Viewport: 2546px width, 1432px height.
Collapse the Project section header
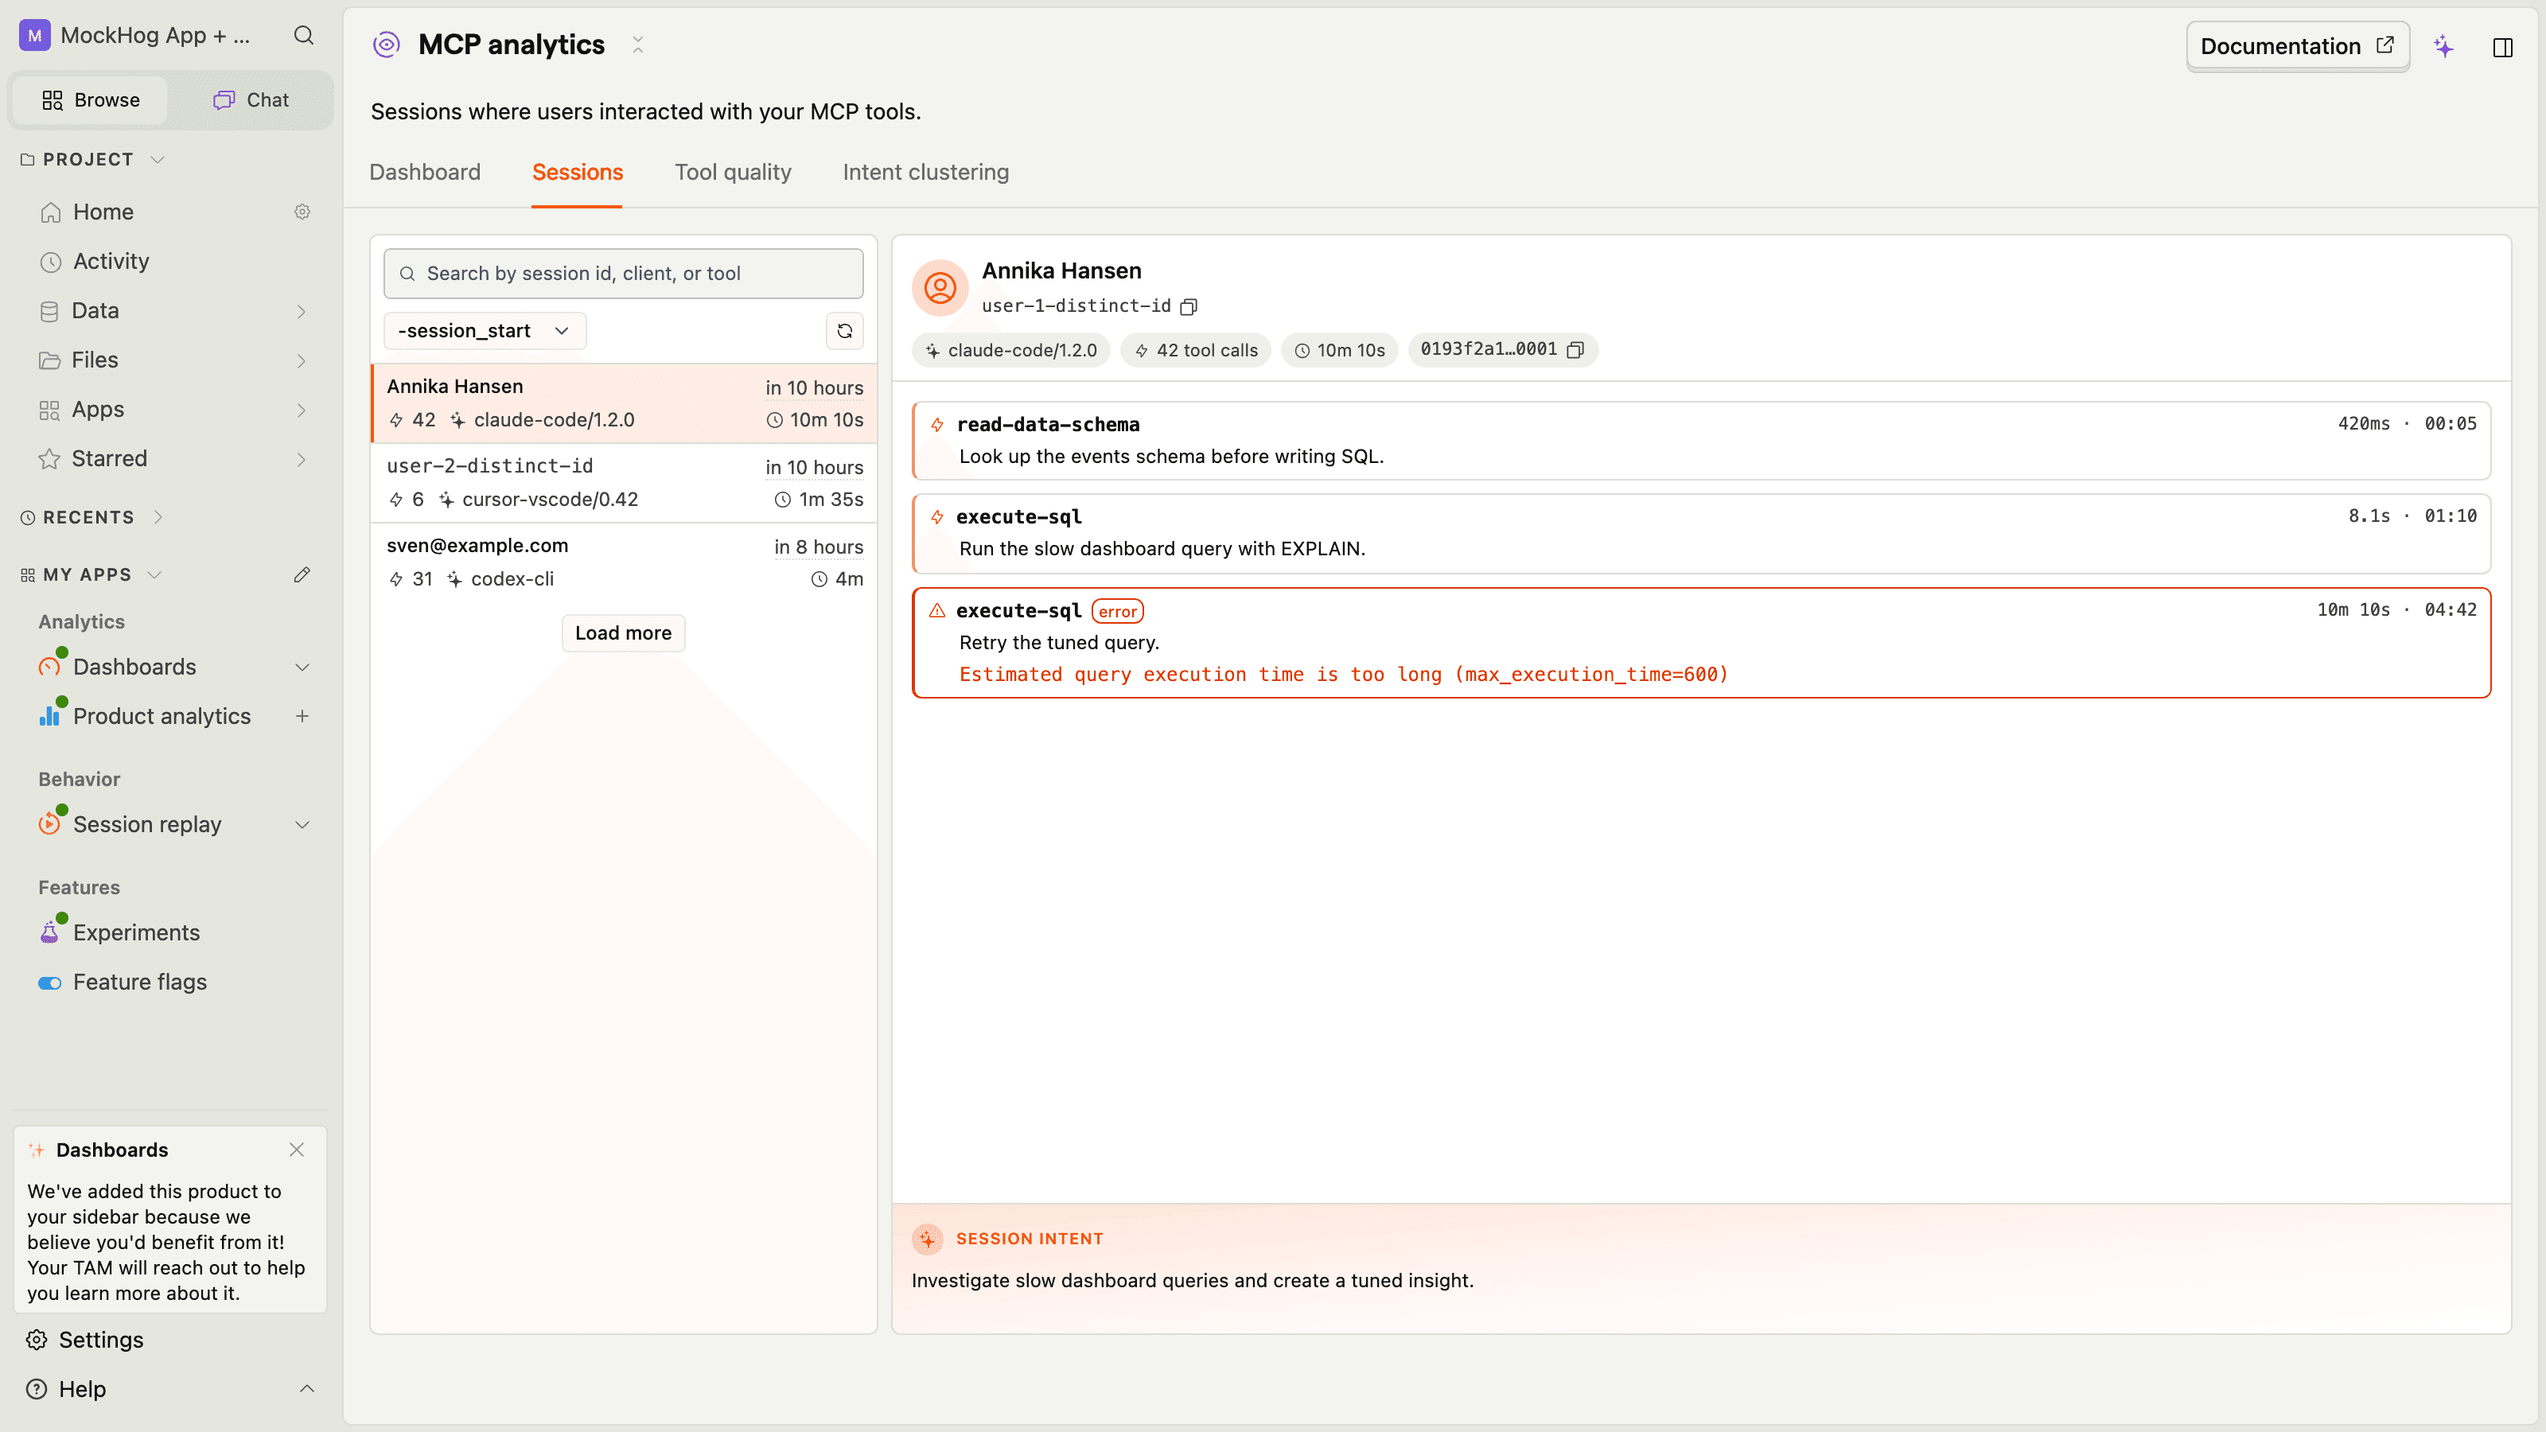(92, 159)
